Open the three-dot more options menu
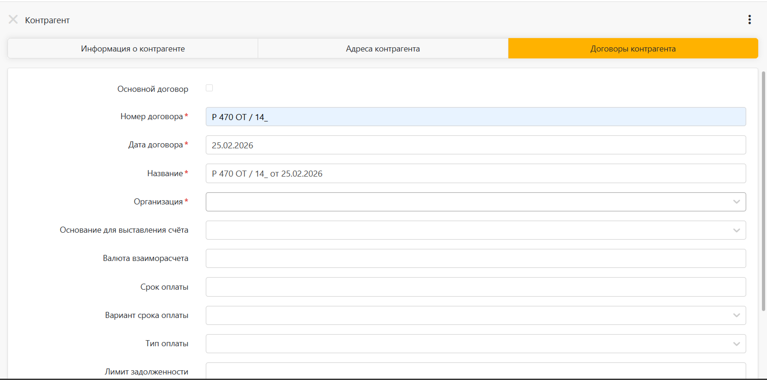 click(749, 19)
